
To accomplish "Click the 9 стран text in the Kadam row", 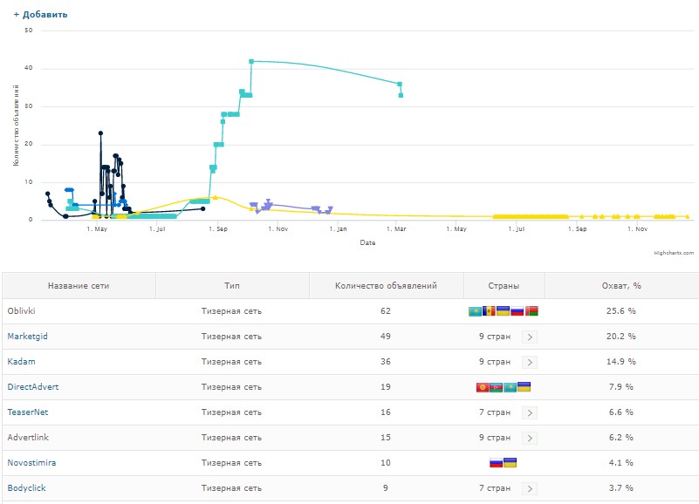I will (x=495, y=361).
